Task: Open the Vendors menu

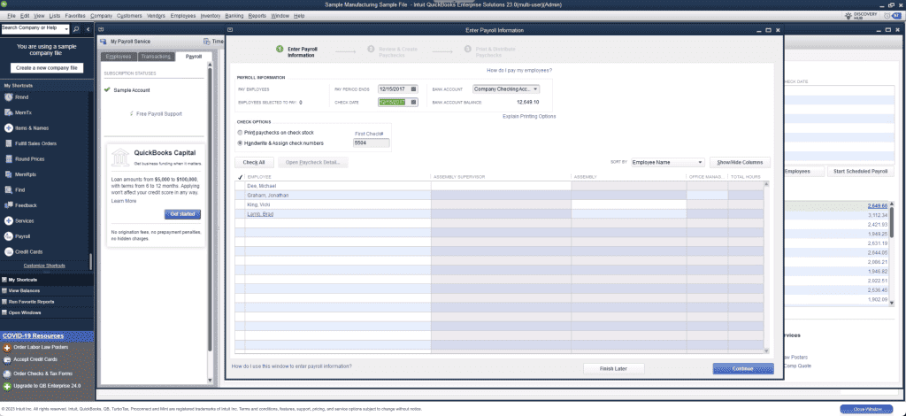Action: [x=156, y=16]
